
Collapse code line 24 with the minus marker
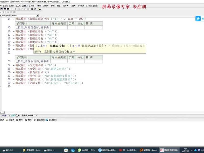pos(14,65)
